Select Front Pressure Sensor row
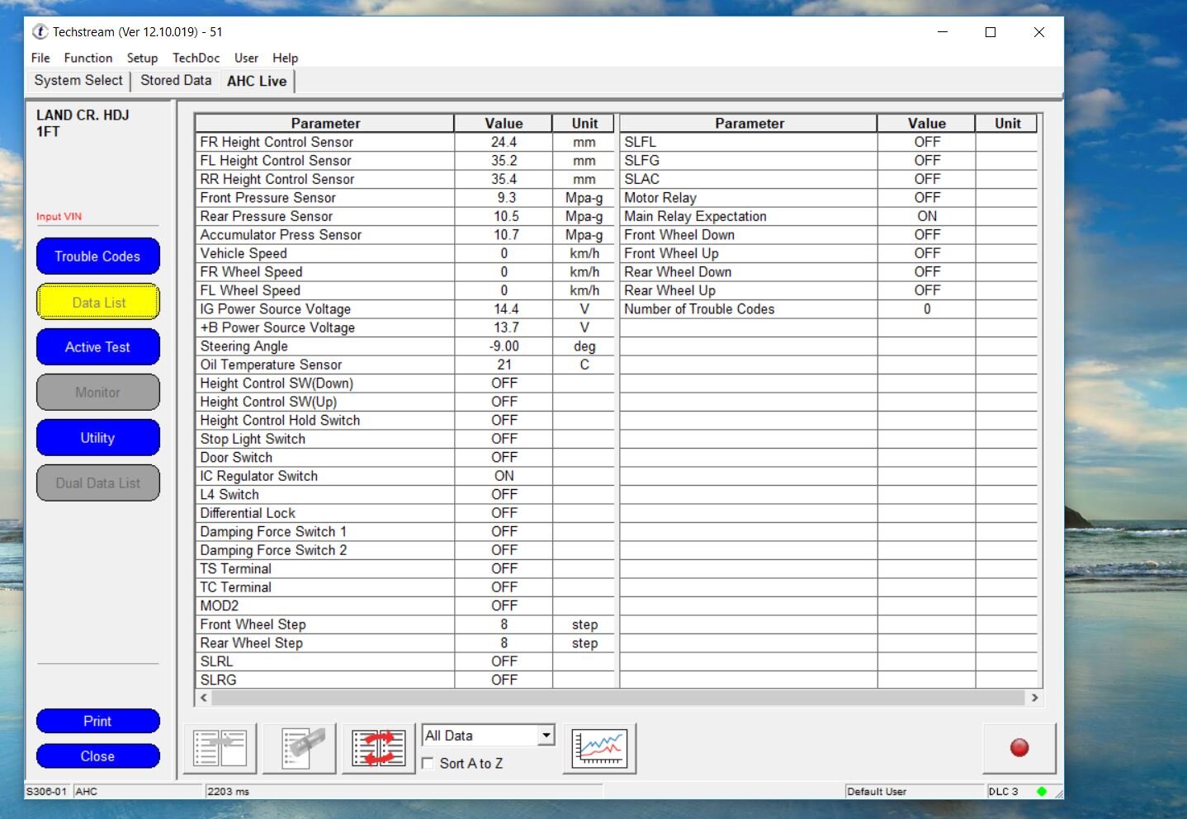Screen dimensions: 1187x819 404,198
